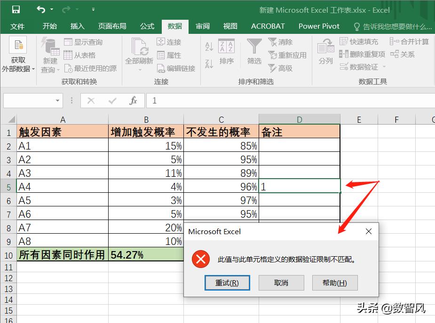Save the workbook with the save icon
Screen dimensions: 435x323
click(17, 8)
